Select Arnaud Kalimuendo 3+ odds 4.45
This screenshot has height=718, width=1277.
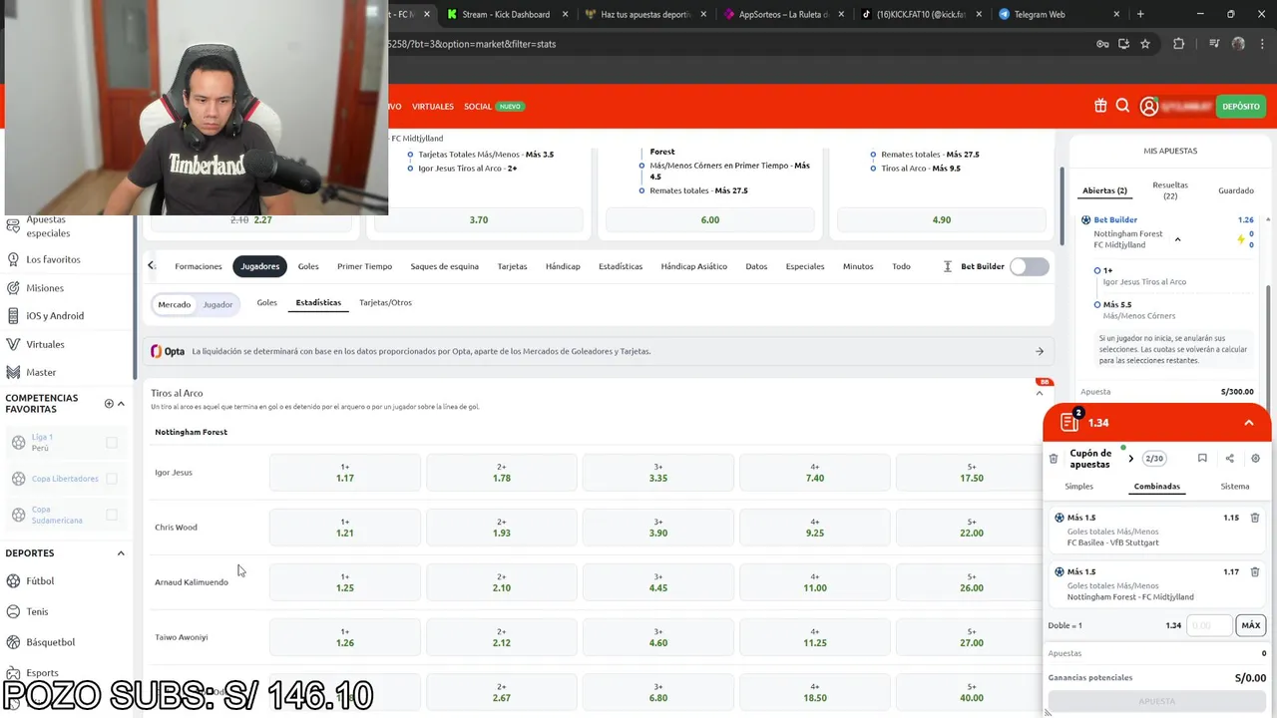coord(658,582)
